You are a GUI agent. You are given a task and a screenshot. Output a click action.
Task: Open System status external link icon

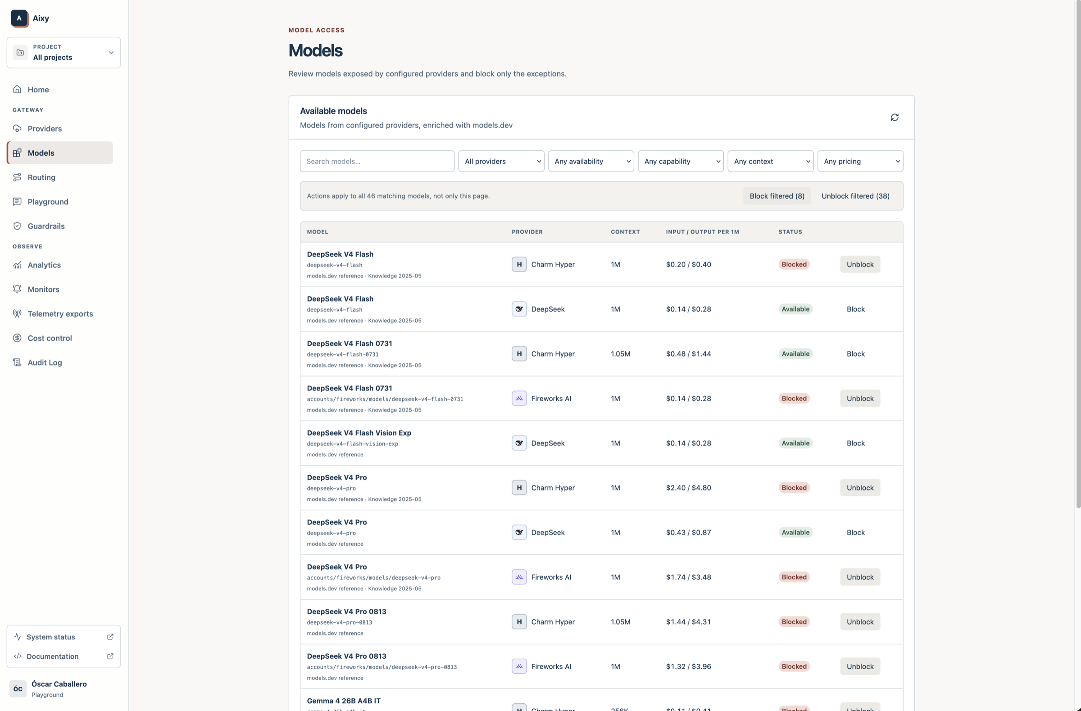(x=110, y=637)
